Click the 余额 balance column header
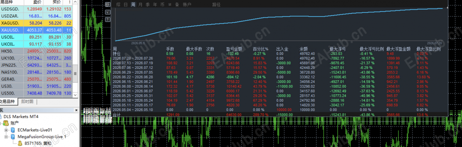462x147 pixels. tap(303, 49)
